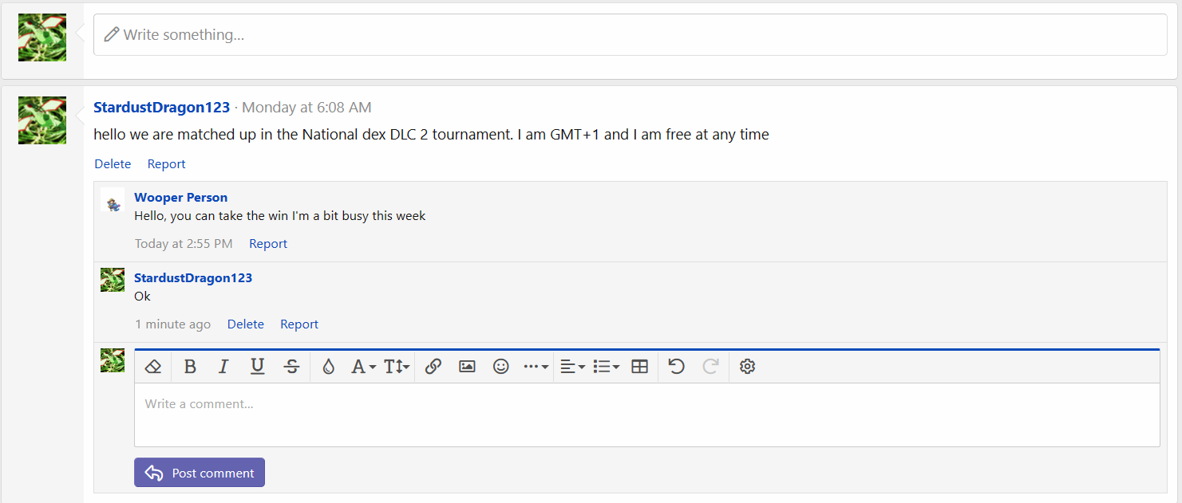The image size is (1182, 503).
Task: Click the insert image icon
Action: coord(467,367)
